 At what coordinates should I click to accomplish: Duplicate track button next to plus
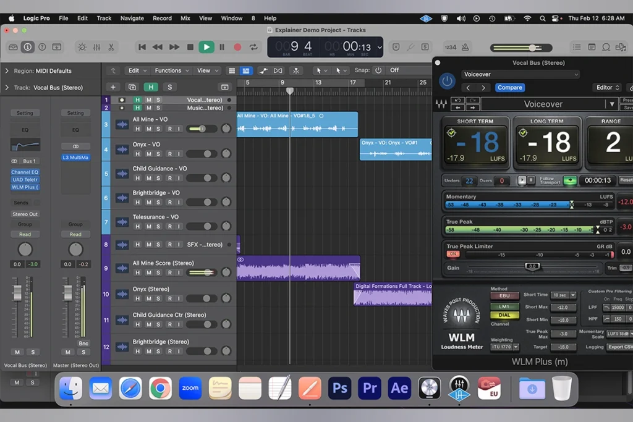coord(132,87)
